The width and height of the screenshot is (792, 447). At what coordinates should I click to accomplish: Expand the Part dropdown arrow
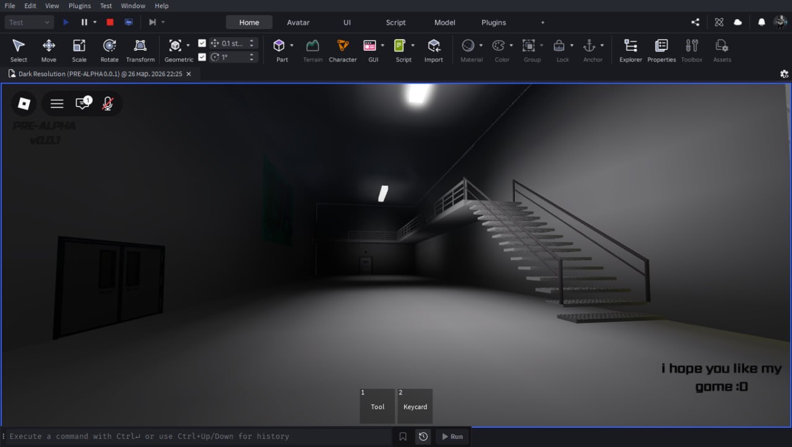point(292,45)
